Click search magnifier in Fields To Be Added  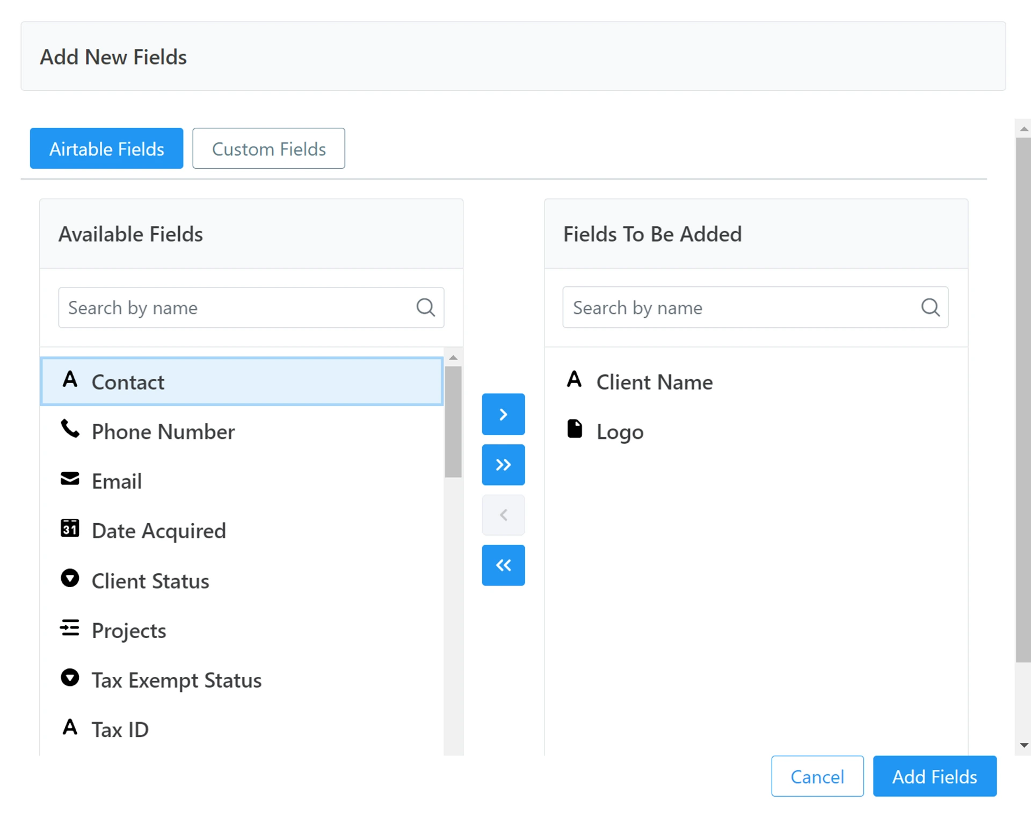pos(930,307)
